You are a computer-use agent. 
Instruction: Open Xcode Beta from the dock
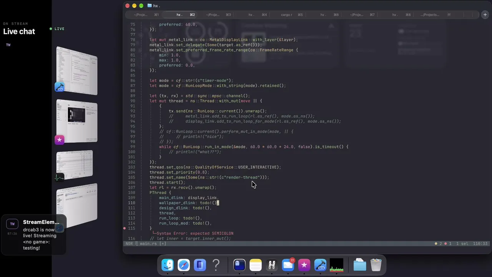click(x=320, y=265)
